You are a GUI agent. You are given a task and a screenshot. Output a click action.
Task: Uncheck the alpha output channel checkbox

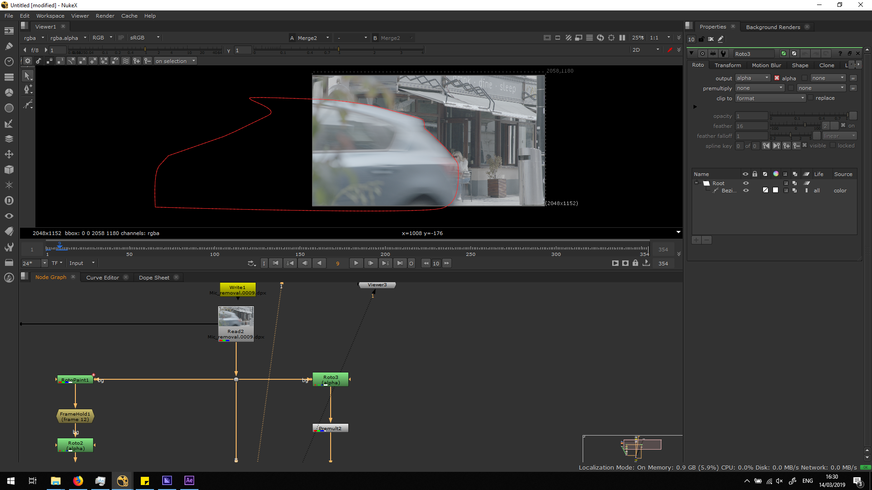(777, 78)
